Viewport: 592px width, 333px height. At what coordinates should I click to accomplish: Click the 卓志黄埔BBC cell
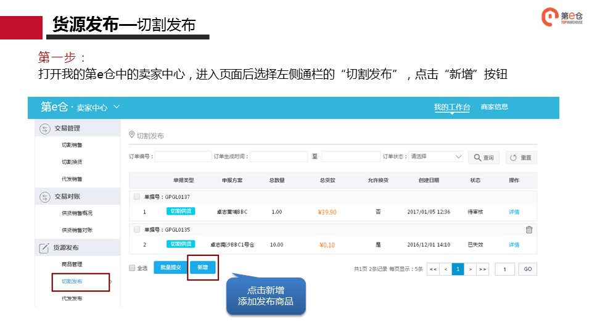click(x=232, y=212)
